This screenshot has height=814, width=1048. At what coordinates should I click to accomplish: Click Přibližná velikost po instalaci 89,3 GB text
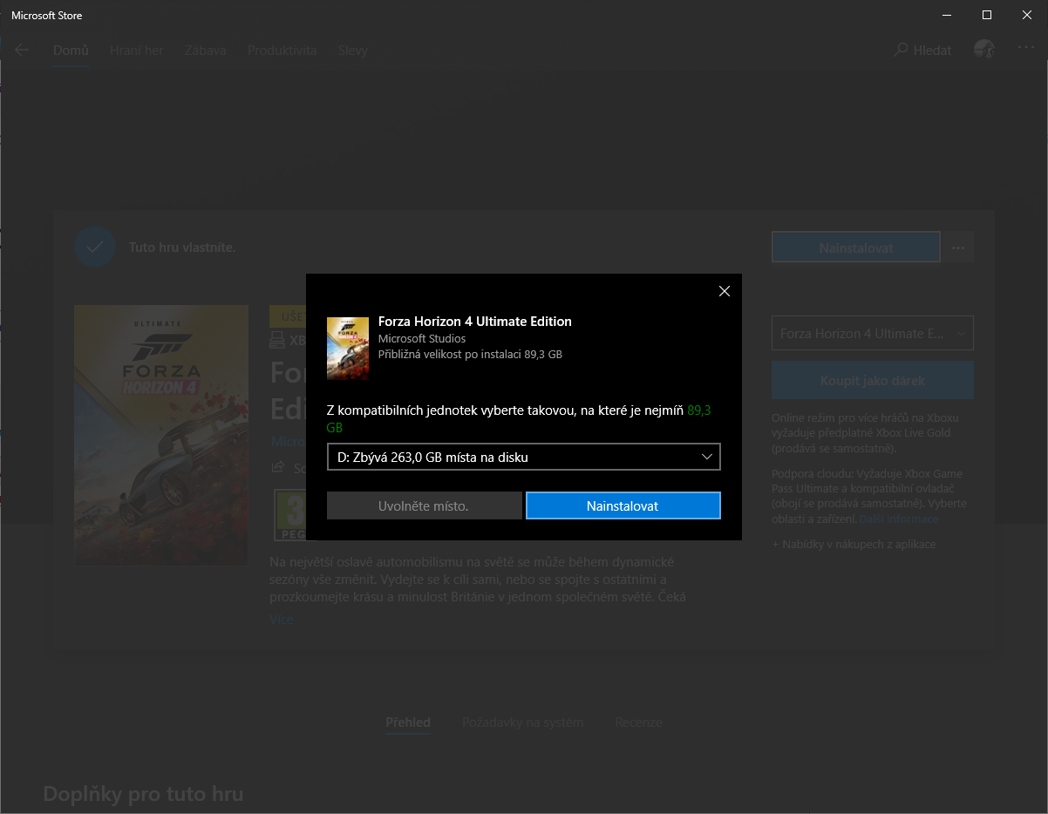(470, 355)
